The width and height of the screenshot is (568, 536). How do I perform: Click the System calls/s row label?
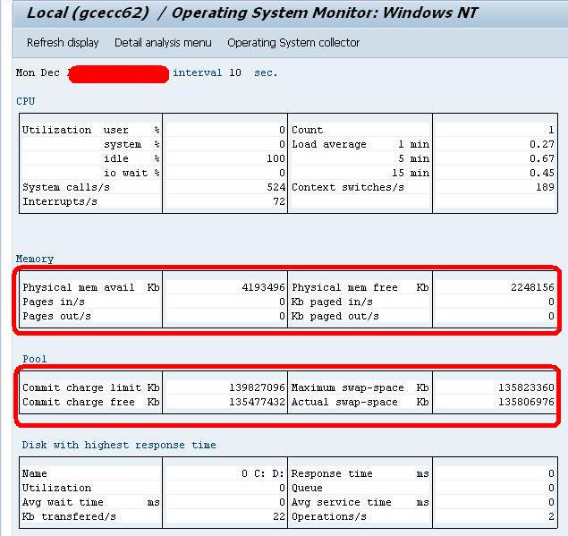[x=66, y=187]
